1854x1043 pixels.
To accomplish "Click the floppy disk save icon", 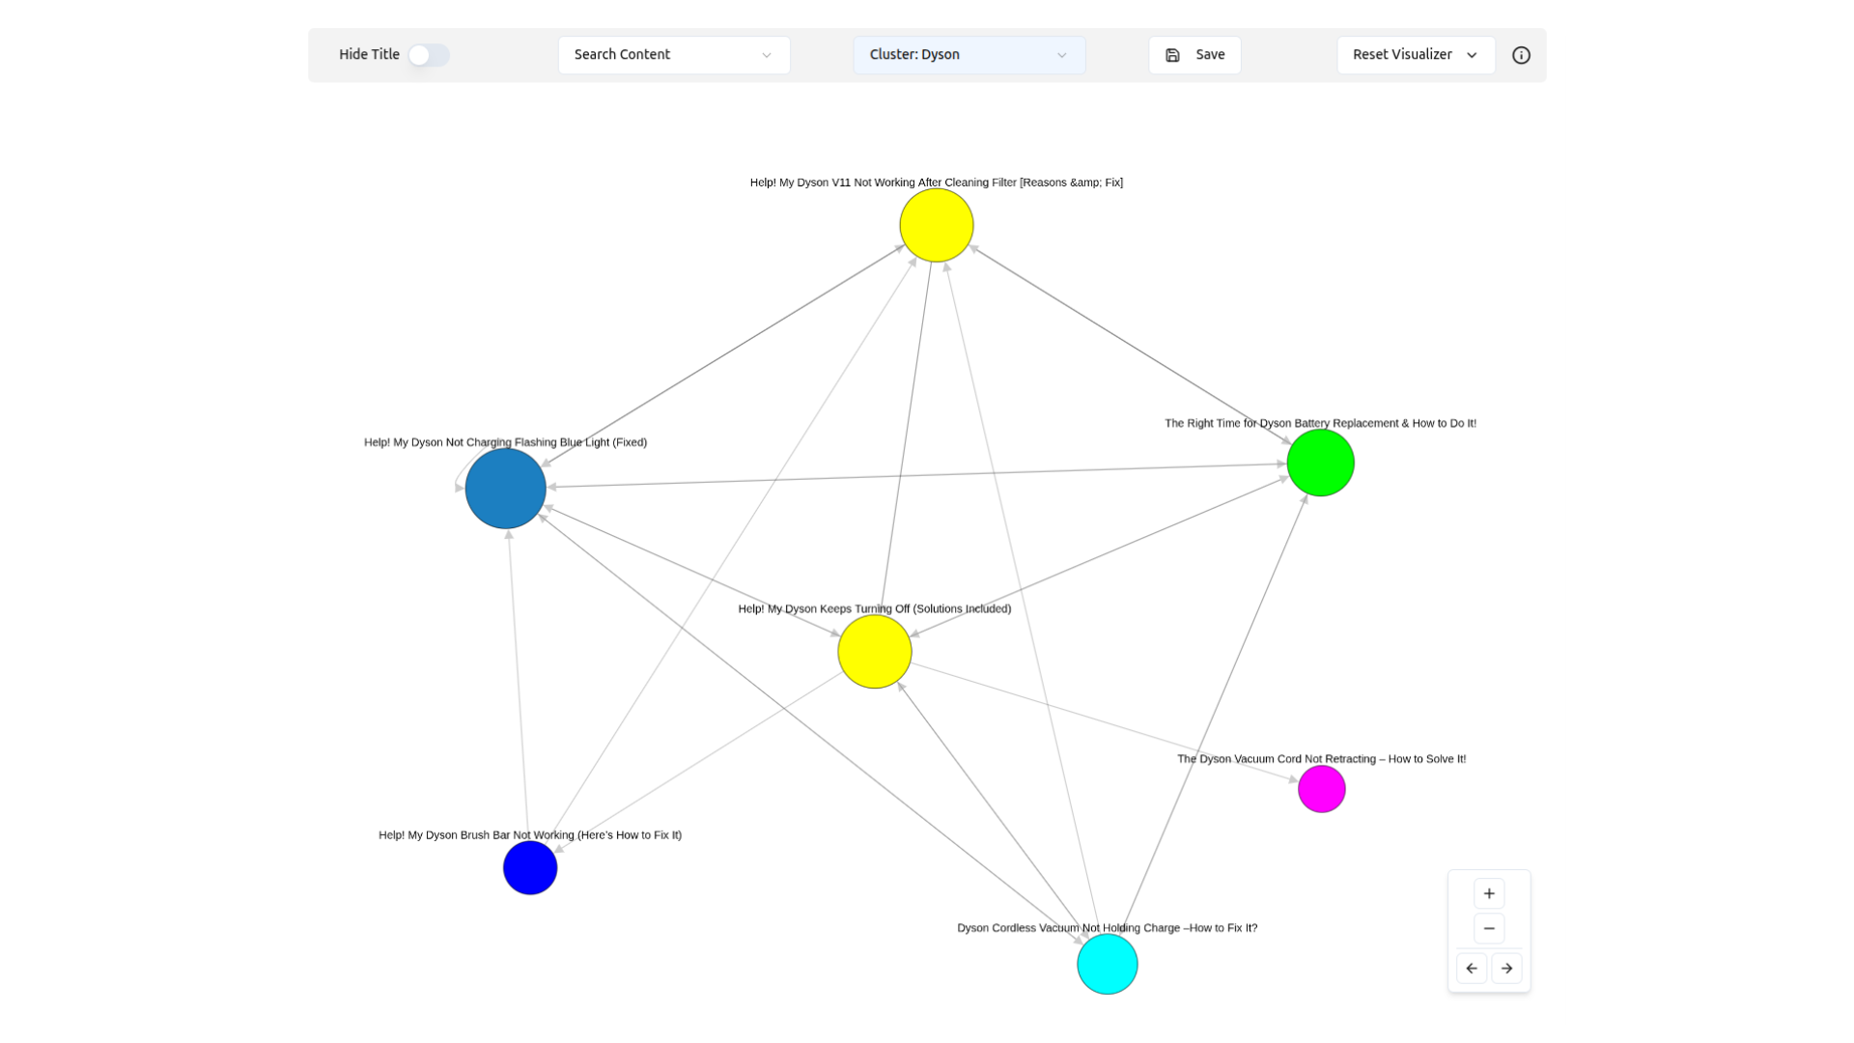I will pos(1172,55).
